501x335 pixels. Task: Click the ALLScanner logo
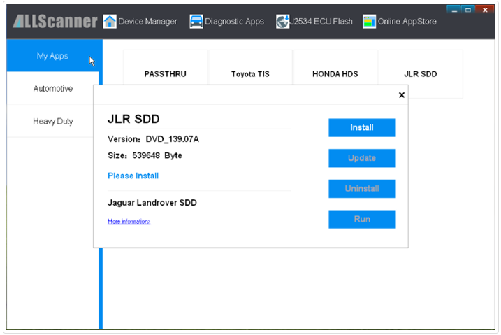(x=55, y=22)
